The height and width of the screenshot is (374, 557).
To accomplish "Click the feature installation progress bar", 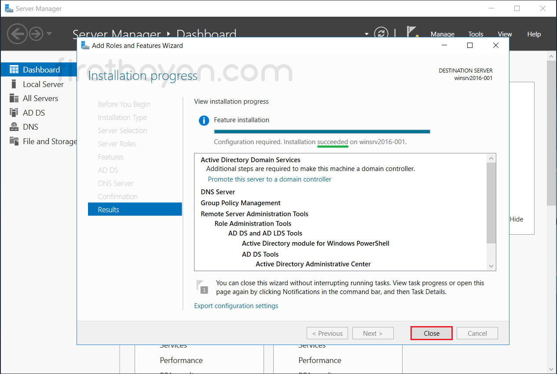I will (x=322, y=131).
